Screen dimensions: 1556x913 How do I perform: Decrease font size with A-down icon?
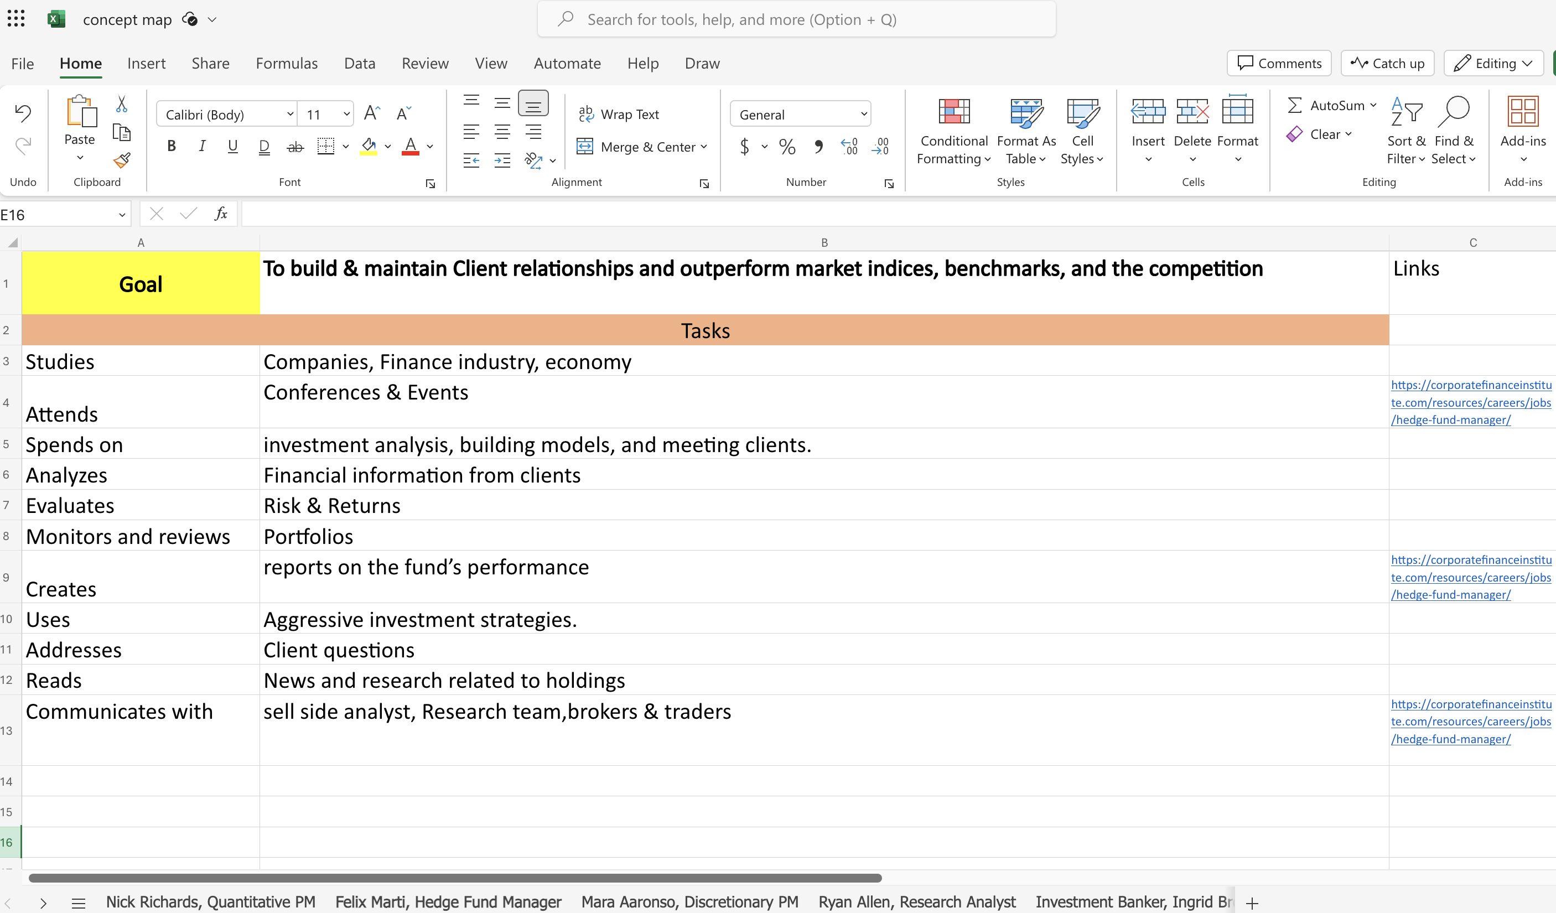pos(404,113)
